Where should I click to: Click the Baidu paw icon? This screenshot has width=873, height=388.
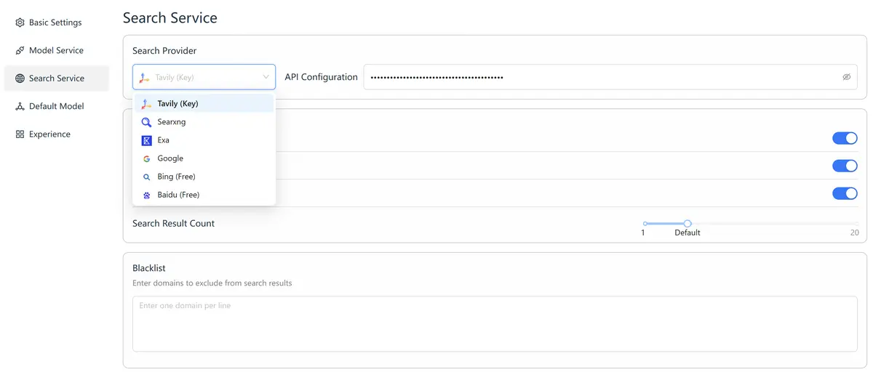pyautogui.click(x=146, y=195)
